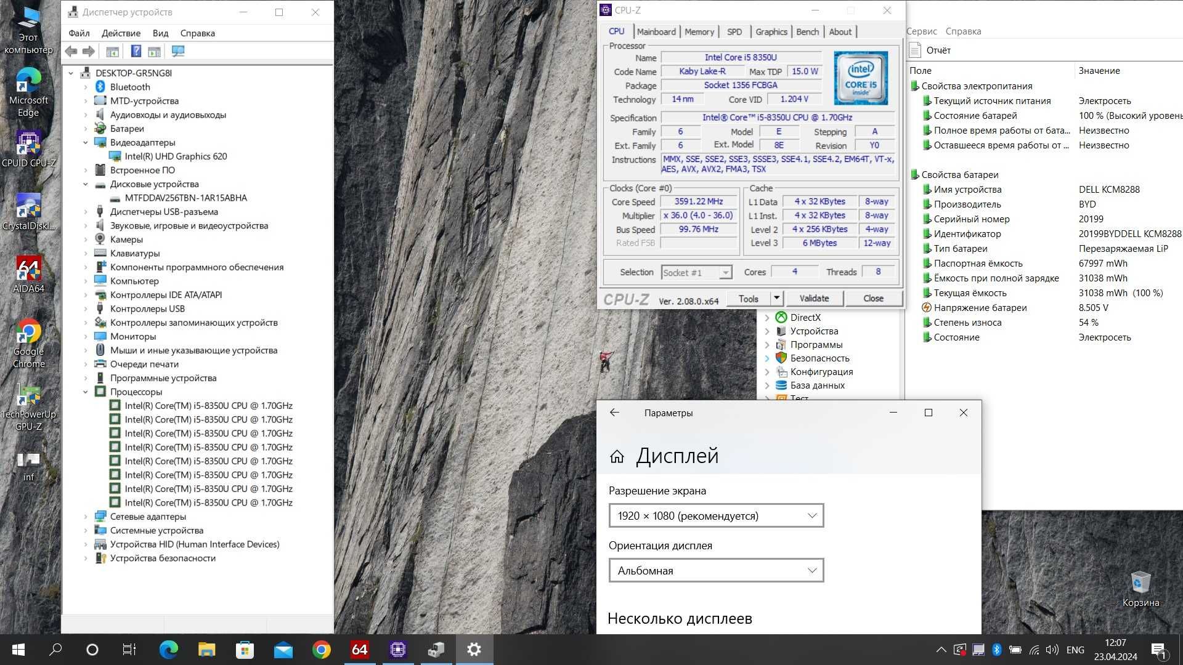Image resolution: width=1183 pixels, height=665 pixels.
Task: Open the Отчёт report icon in AIDA64
Action: point(916,50)
